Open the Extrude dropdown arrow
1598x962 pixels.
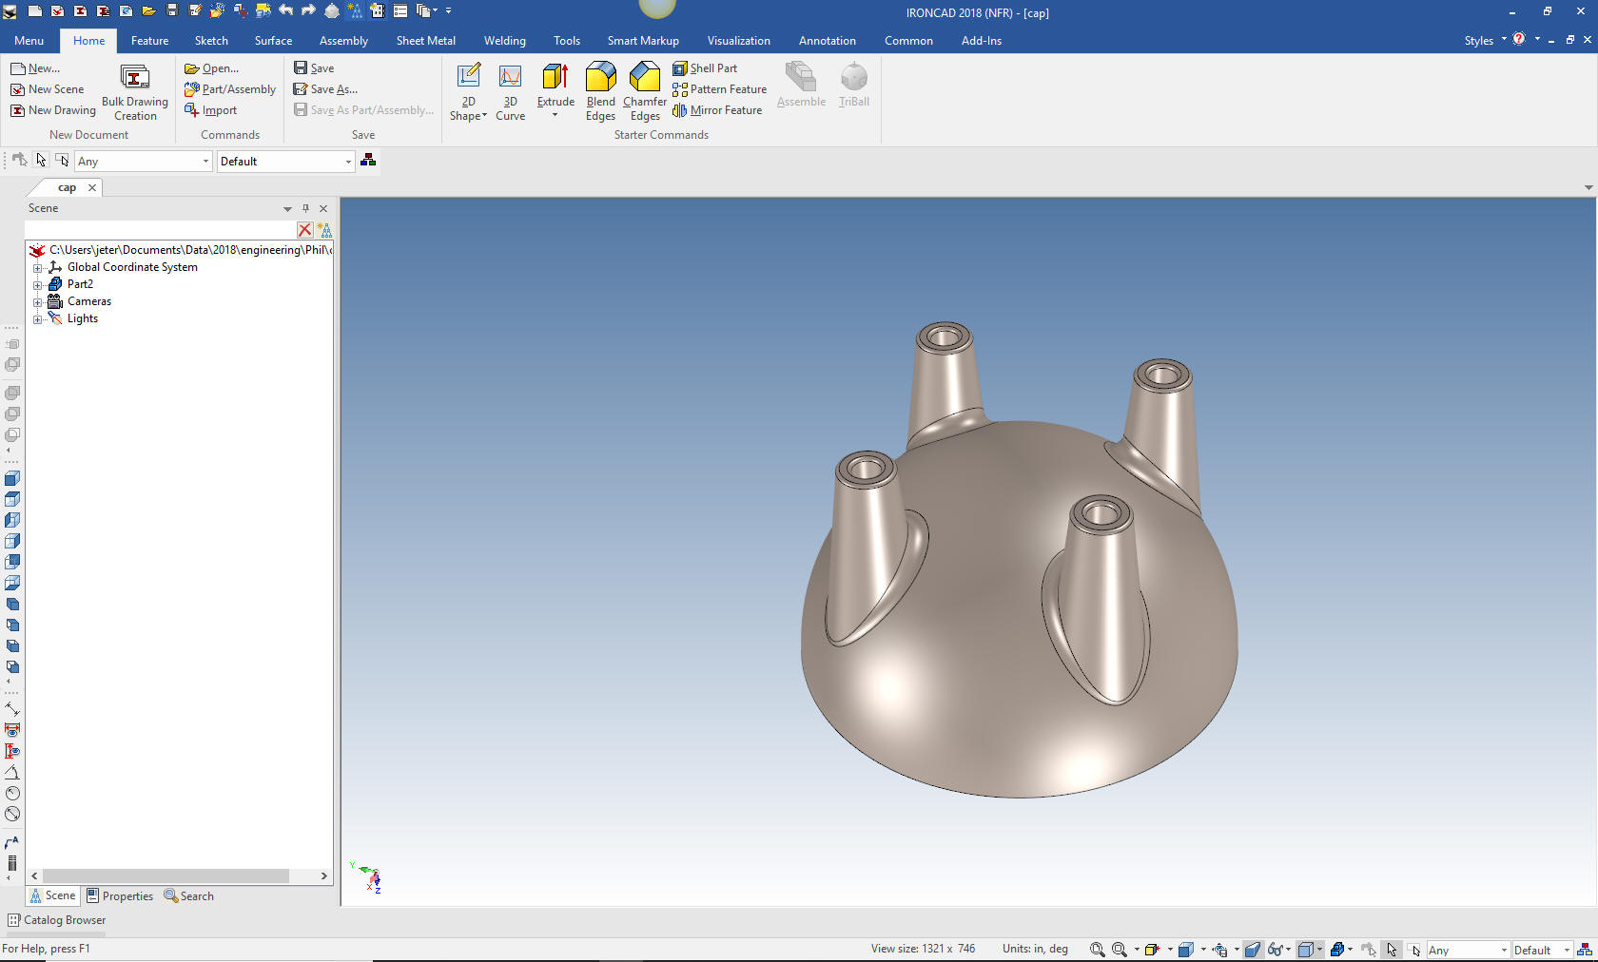pos(555,115)
